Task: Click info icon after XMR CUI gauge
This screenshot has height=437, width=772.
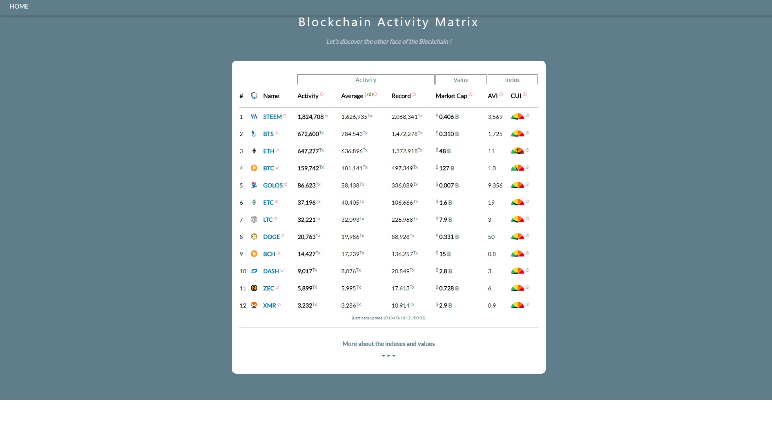Action: [527, 304]
